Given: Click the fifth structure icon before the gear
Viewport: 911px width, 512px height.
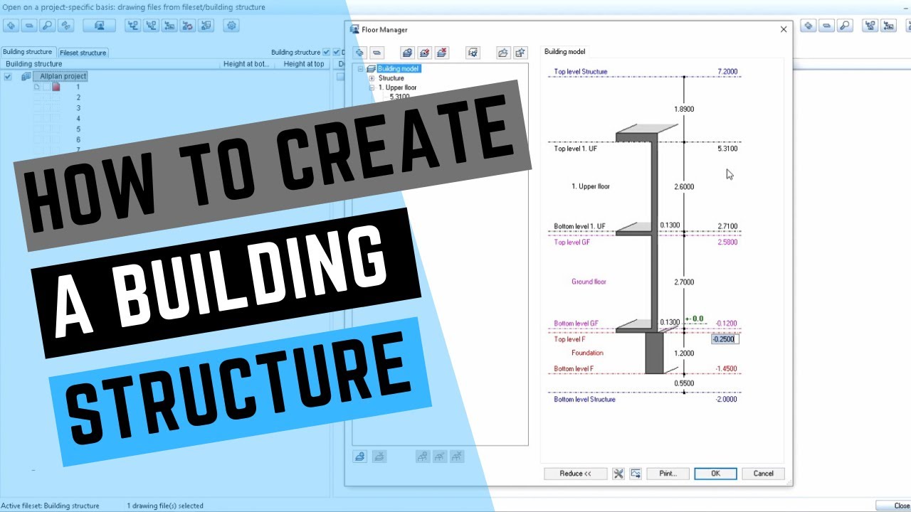Looking at the screenshot, I should tap(206, 26).
